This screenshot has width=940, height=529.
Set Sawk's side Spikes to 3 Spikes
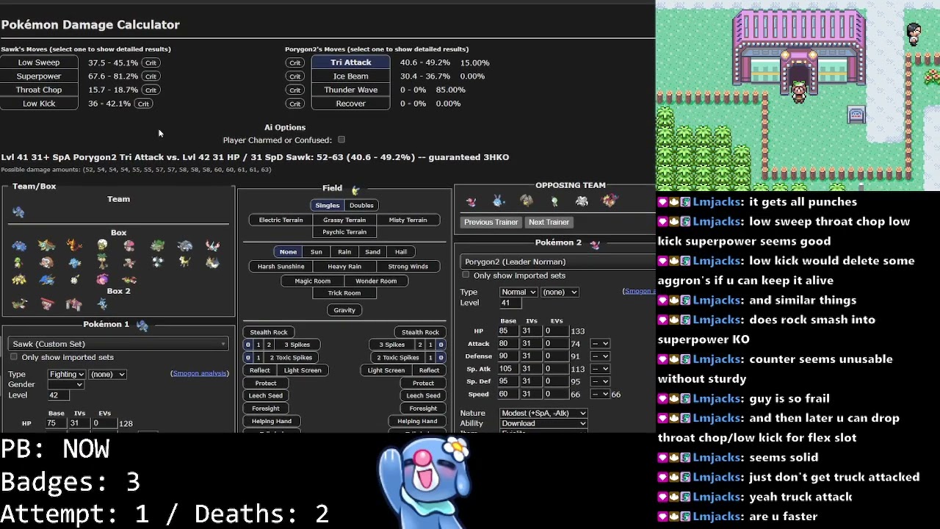[x=297, y=345]
